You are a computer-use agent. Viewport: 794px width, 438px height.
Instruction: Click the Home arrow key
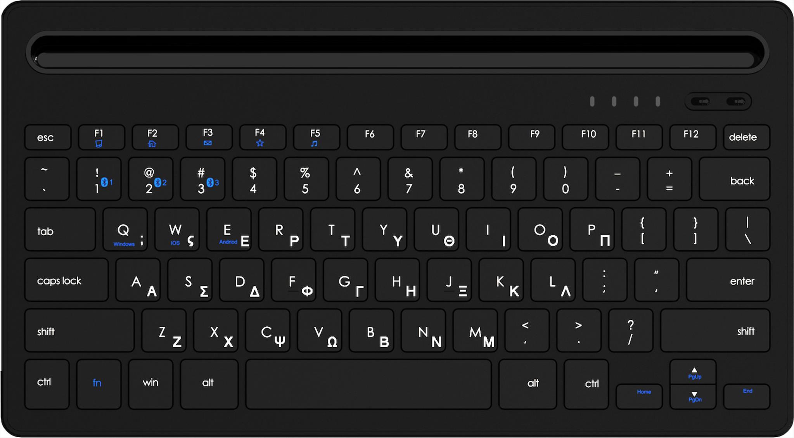[639, 397]
